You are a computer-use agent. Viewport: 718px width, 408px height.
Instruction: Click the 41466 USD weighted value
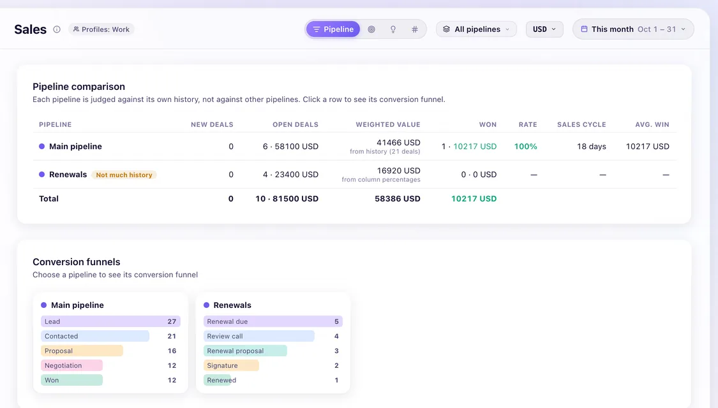(x=398, y=143)
